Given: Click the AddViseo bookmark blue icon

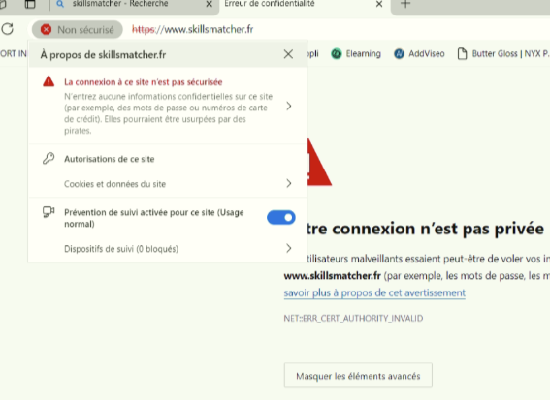Looking at the screenshot, I should (399, 54).
